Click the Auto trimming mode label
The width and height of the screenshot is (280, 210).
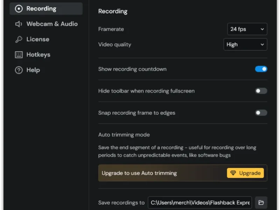click(x=124, y=135)
